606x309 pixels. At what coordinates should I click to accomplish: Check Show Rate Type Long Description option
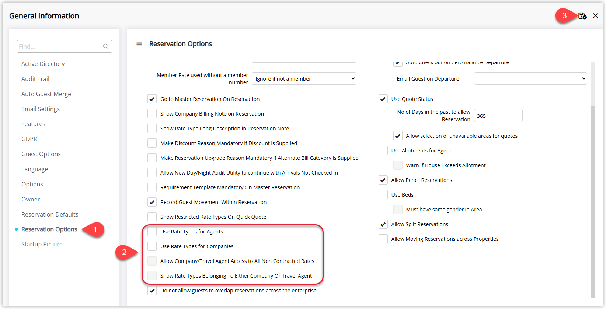[x=152, y=129]
